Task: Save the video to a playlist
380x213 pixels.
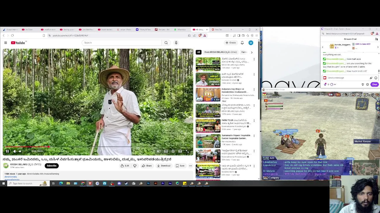Action: (180, 166)
